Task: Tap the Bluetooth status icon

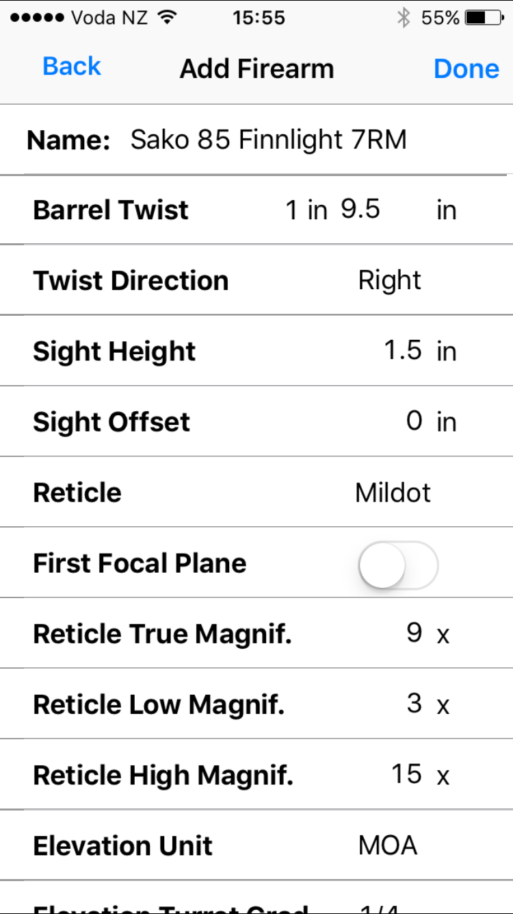Action: click(x=404, y=18)
